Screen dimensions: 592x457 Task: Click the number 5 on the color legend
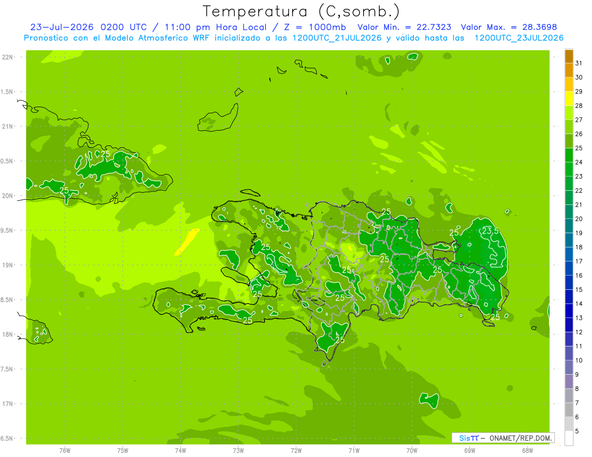click(x=577, y=431)
